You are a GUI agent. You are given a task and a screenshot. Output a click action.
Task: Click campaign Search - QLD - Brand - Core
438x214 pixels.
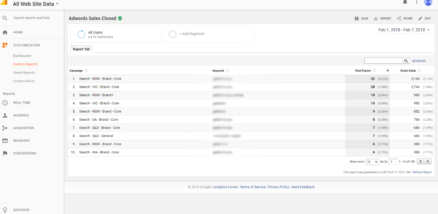[x=99, y=128]
